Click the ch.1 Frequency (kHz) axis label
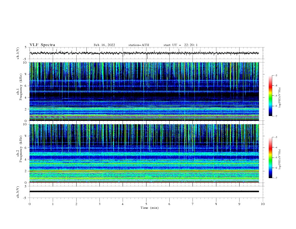Viewport: 296px width, 229px height. (19, 87)
